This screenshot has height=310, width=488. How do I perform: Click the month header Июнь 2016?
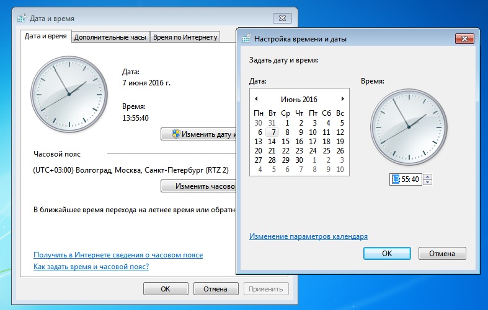(299, 100)
